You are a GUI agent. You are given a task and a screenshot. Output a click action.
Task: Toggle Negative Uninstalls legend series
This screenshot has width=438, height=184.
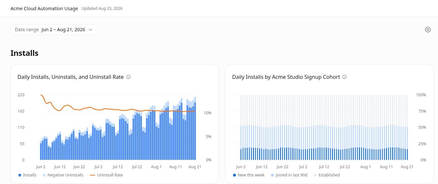[x=63, y=175]
